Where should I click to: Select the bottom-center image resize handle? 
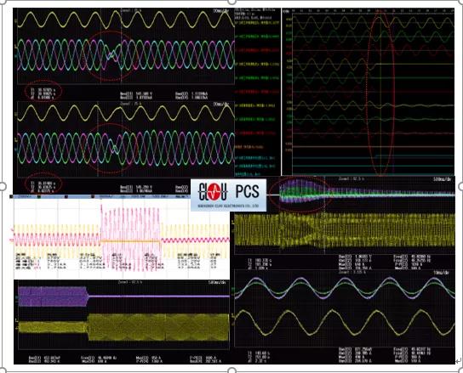pos(232,370)
